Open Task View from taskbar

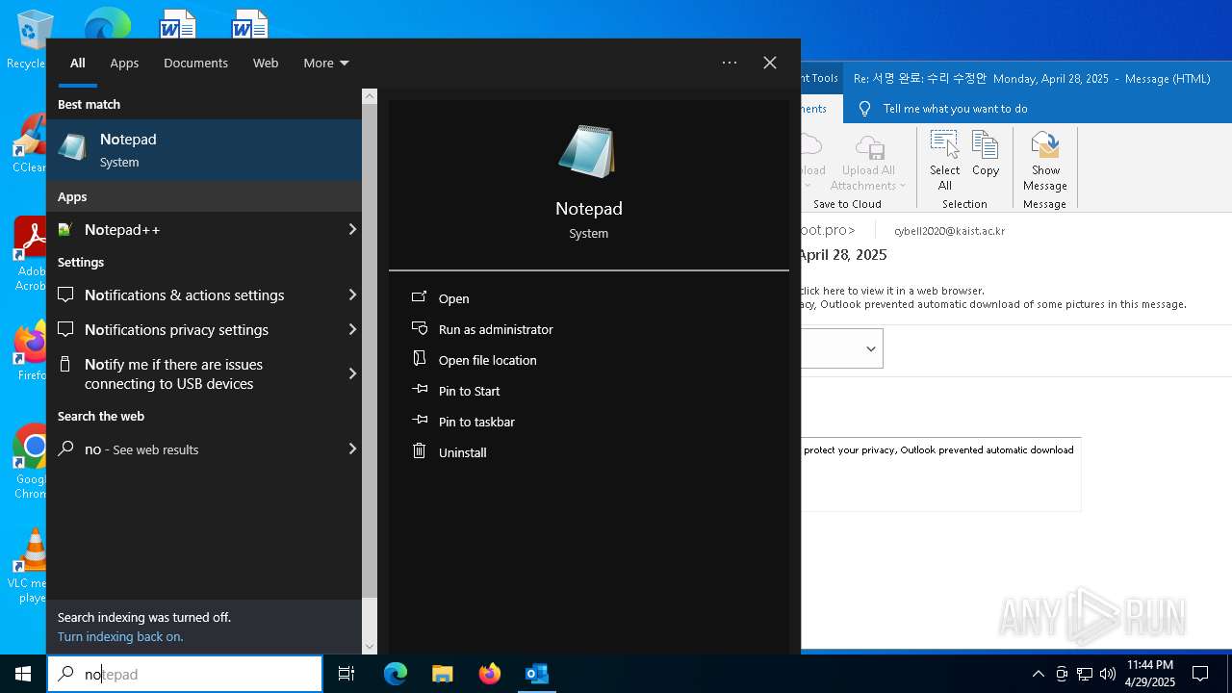[346, 674]
